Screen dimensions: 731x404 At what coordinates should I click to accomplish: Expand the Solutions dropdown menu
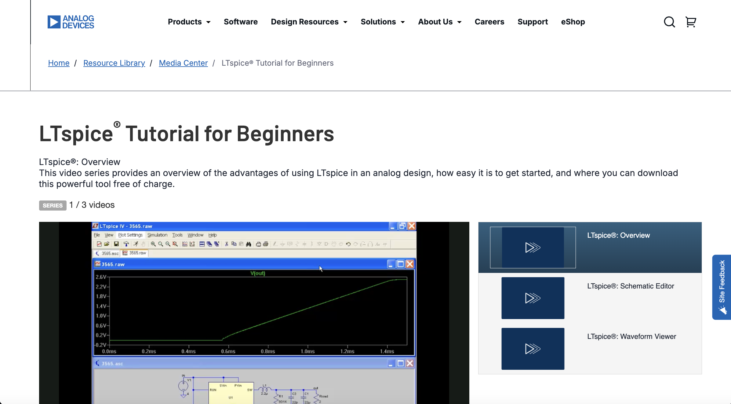click(383, 22)
